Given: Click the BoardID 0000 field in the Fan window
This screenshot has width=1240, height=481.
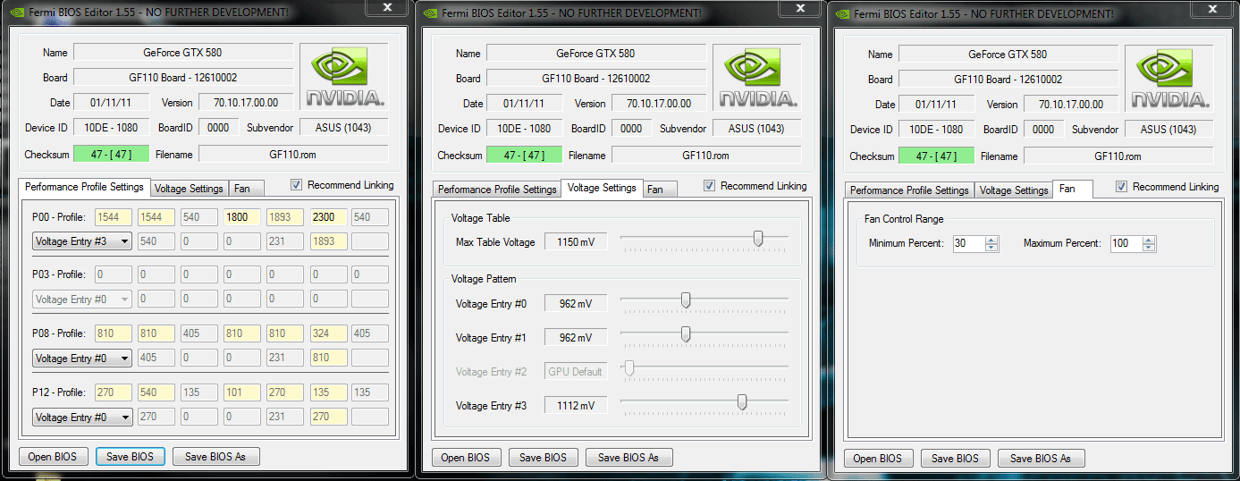Looking at the screenshot, I should click(x=1043, y=129).
